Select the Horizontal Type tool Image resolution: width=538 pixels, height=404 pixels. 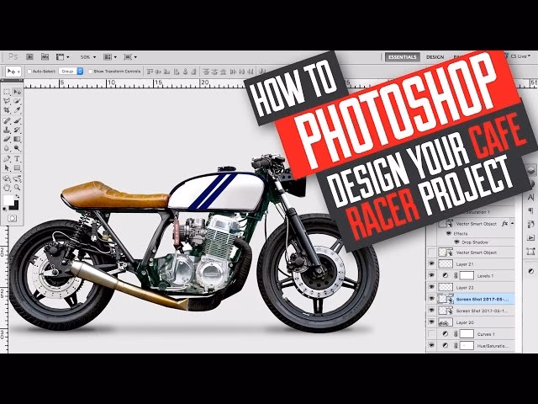point(17,159)
